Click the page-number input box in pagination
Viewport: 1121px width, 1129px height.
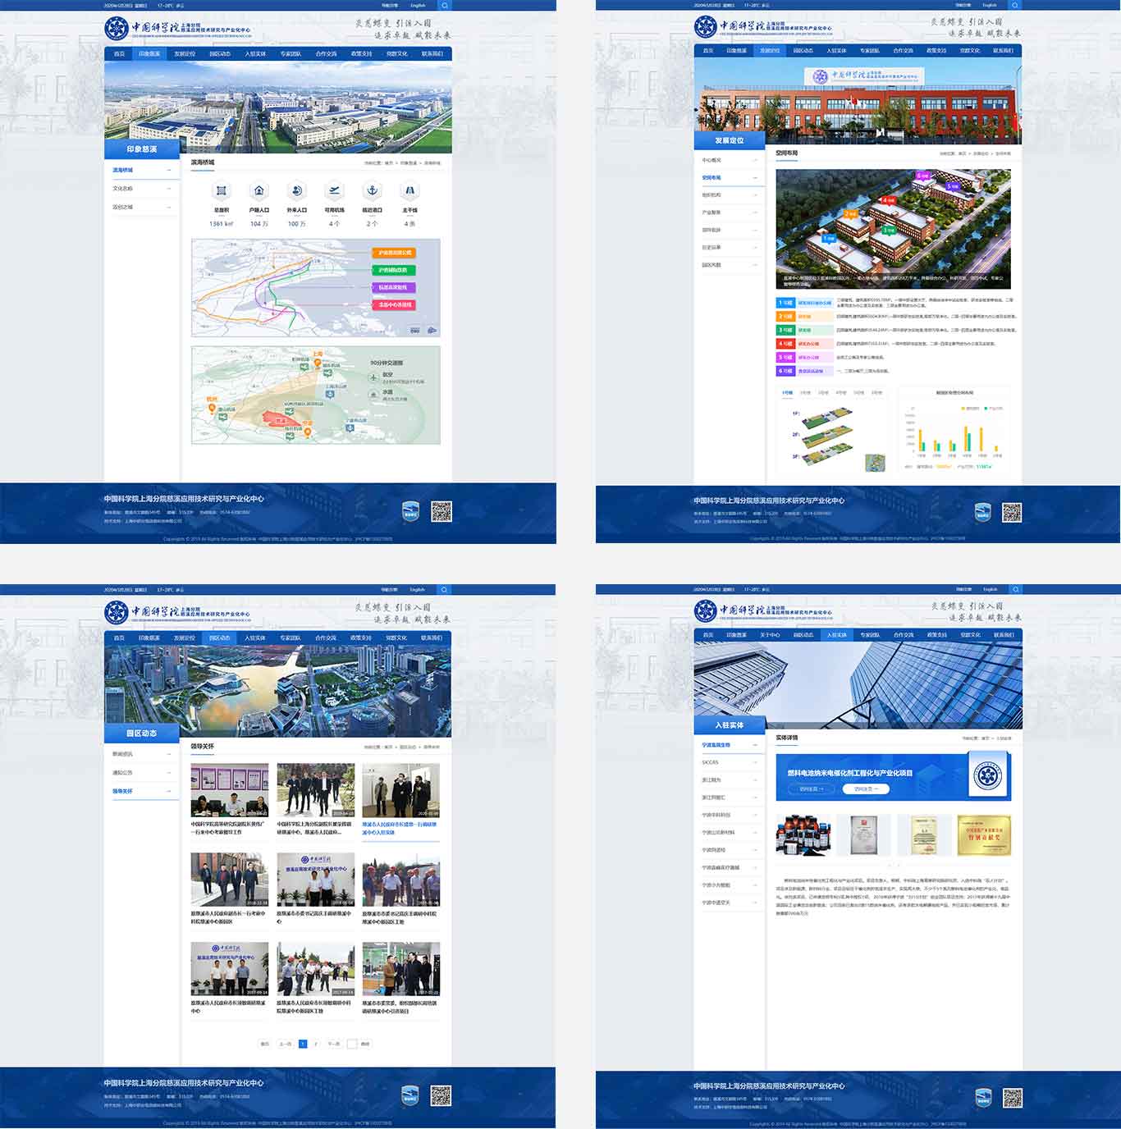coord(352,1044)
